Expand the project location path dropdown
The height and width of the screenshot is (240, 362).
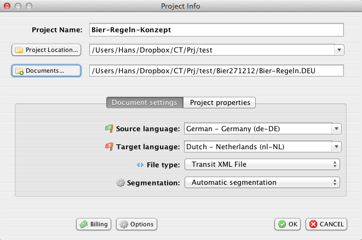coord(339,50)
